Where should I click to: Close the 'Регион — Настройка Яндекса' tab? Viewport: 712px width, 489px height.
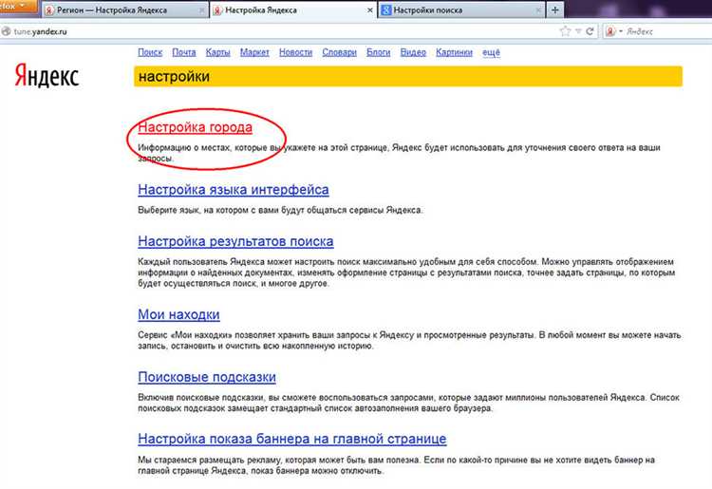click(201, 10)
